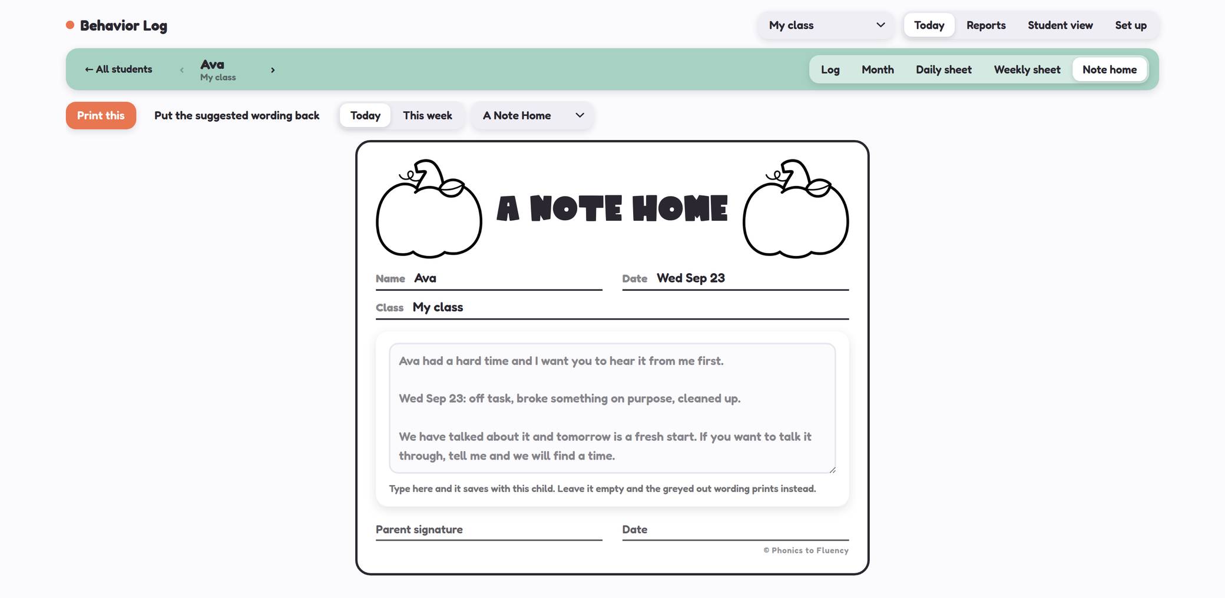This screenshot has width=1225, height=598.
Task: Click the A NOTE HOME heading
Action: (x=612, y=208)
